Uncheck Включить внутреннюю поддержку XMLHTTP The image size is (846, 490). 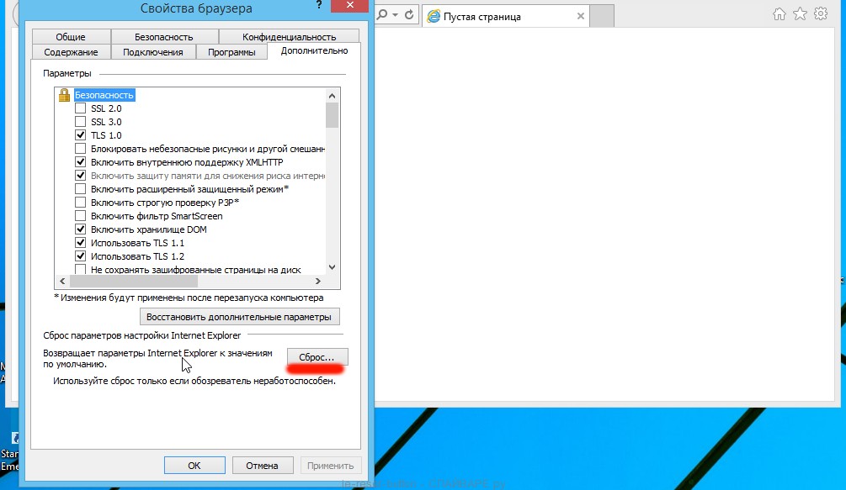tap(81, 162)
